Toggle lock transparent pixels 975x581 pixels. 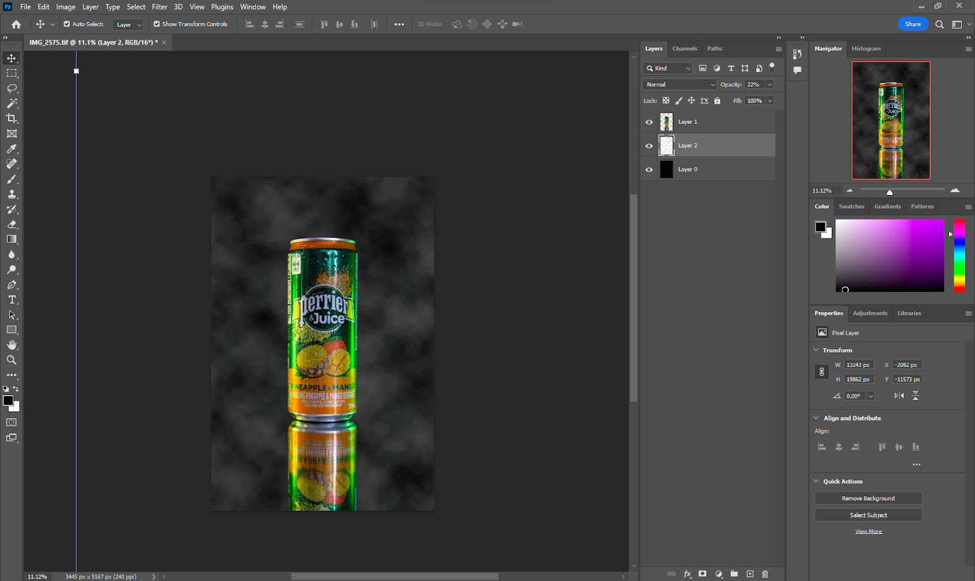click(x=666, y=101)
